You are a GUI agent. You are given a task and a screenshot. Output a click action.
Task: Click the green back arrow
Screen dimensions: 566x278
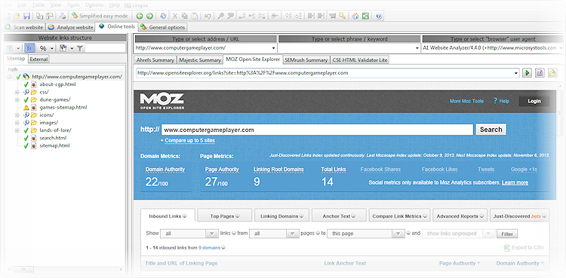tap(140, 16)
